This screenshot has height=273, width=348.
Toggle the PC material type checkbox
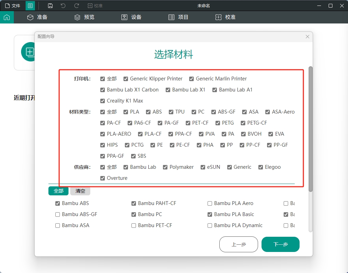point(194,112)
